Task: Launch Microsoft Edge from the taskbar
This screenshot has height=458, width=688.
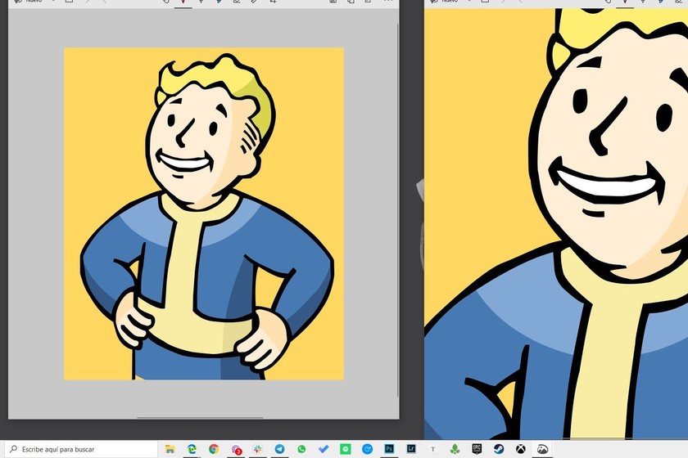Action: (x=192, y=449)
